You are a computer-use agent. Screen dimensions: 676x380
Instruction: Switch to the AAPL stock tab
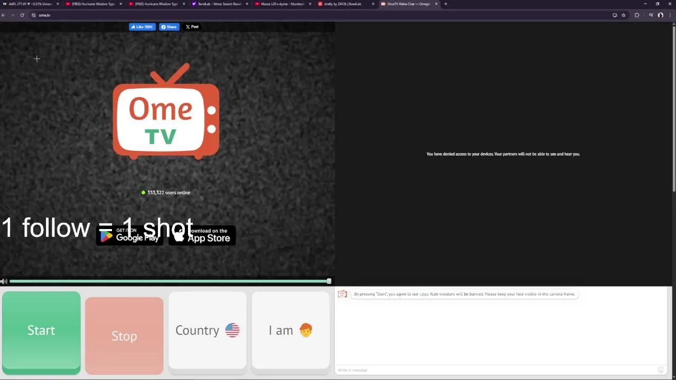tap(31, 4)
